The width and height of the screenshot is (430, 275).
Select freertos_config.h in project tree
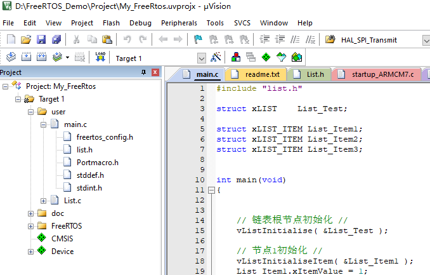(105, 137)
